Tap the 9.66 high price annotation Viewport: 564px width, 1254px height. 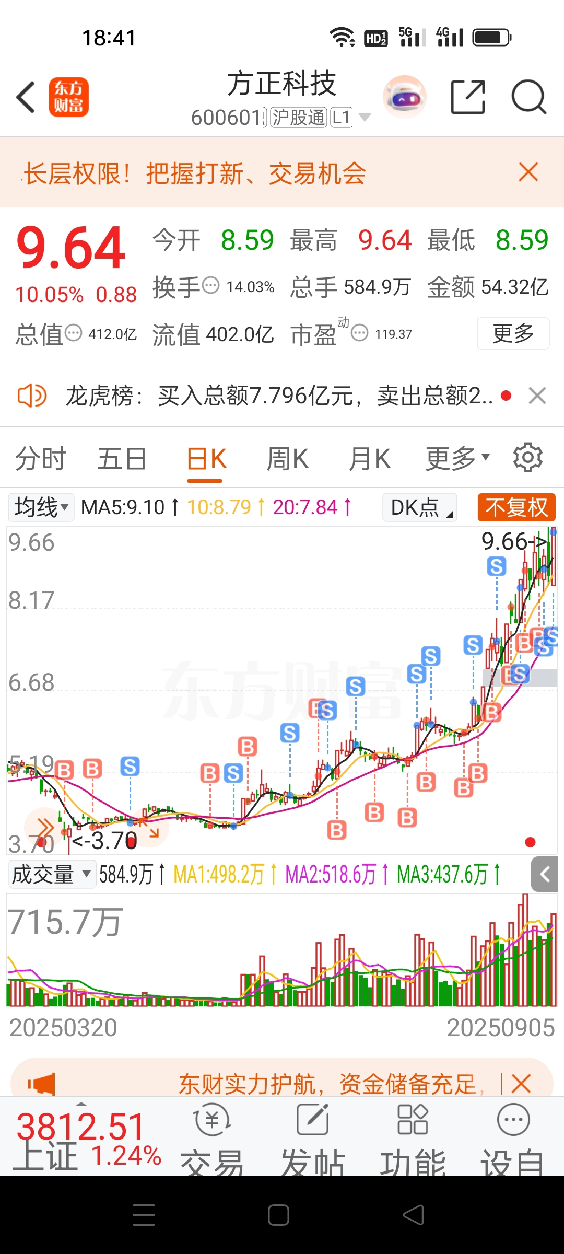[514, 541]
